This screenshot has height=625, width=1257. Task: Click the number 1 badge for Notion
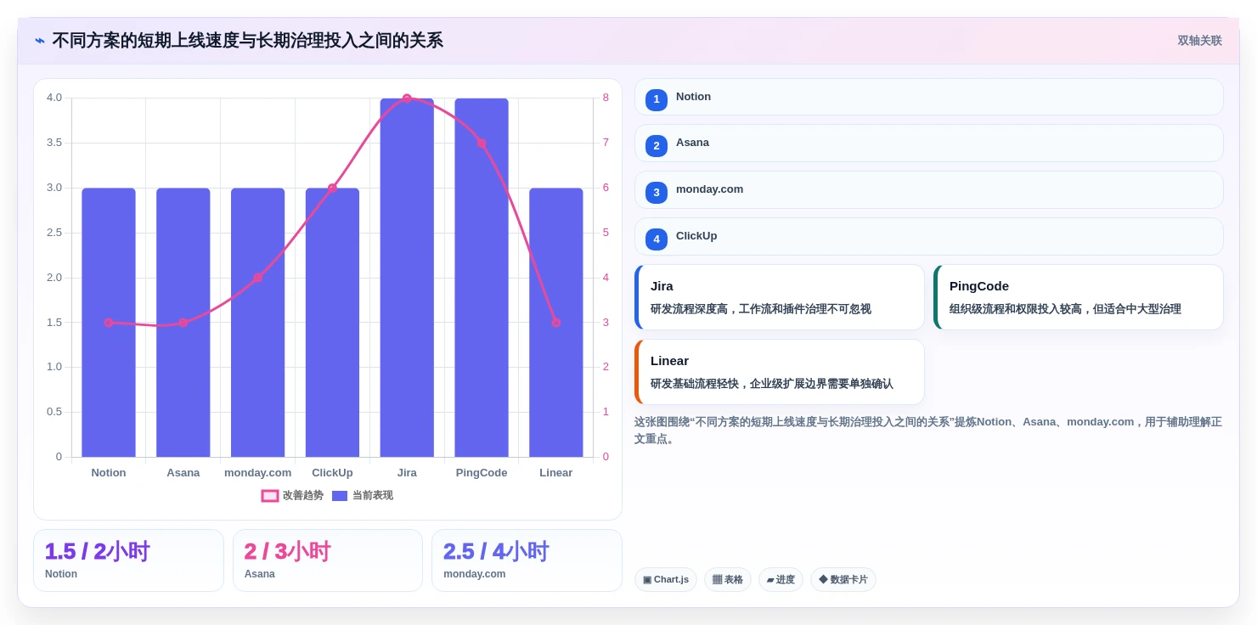(657, 99)
